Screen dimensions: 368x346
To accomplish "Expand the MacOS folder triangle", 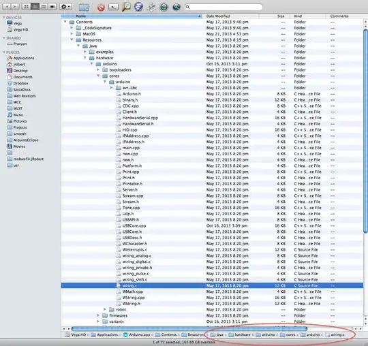I will (72, 34).
